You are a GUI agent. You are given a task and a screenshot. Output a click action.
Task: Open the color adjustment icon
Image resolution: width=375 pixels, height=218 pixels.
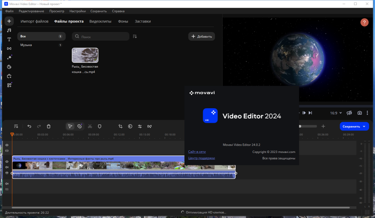click(x=130, y=126)
